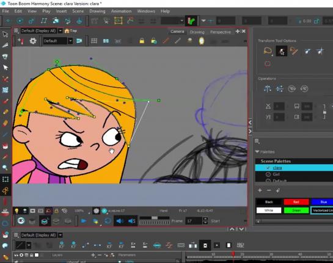Select the yellow Pencil tool
The width and height of the screenshot is (333, 263).
tap(5, 112)
